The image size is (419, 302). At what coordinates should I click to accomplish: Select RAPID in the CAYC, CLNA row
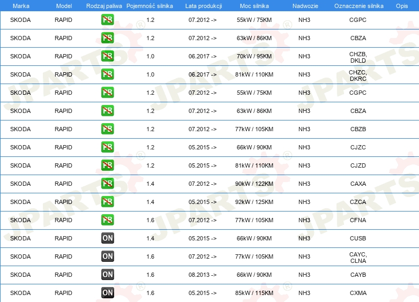pos(63,256)
